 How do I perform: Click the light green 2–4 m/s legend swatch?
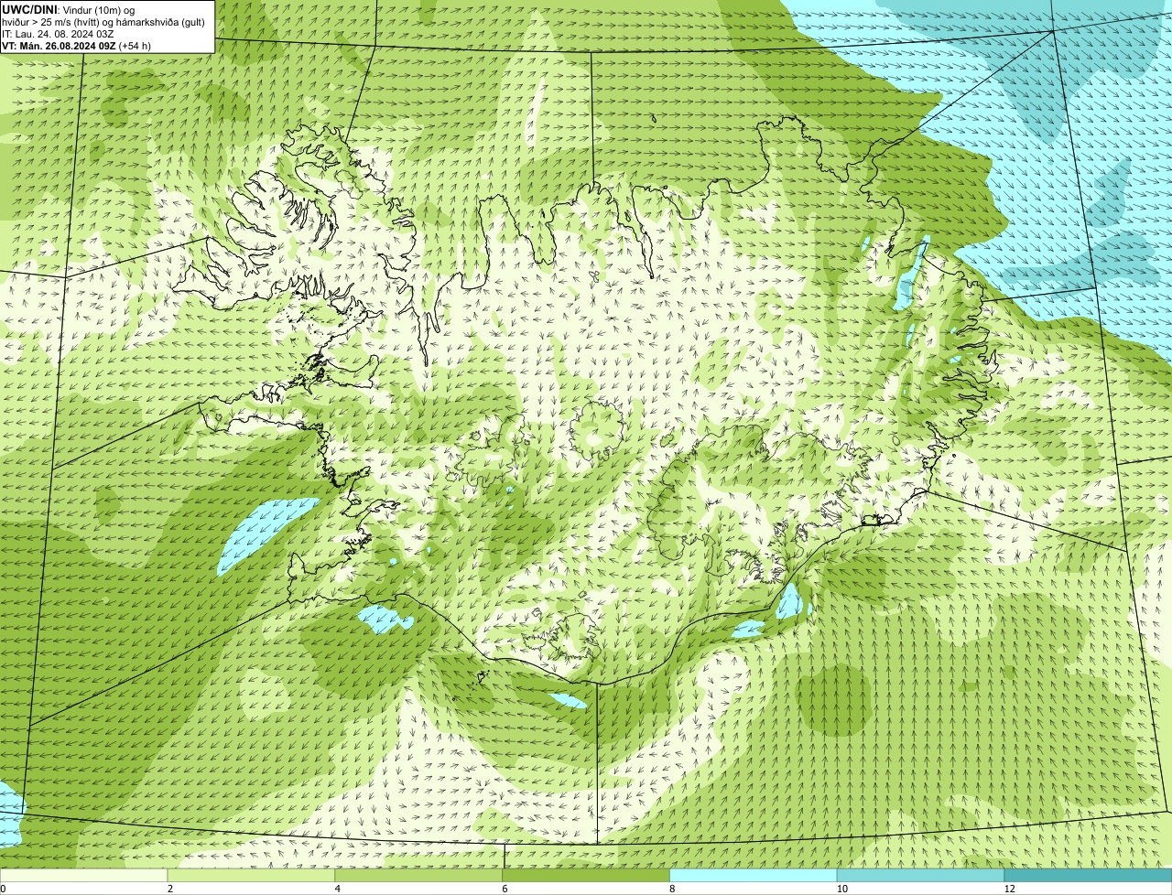(x=251, y=875)
